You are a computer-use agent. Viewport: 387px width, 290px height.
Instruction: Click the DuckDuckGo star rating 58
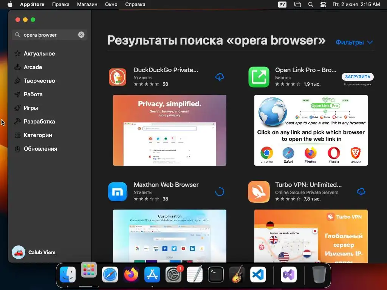(151, 84)
